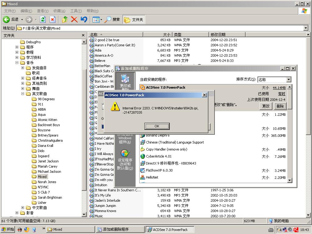Sort files by the 名称 column header
Image resolution: width=312 pixels, height=234 pixels.
(116, 35)
